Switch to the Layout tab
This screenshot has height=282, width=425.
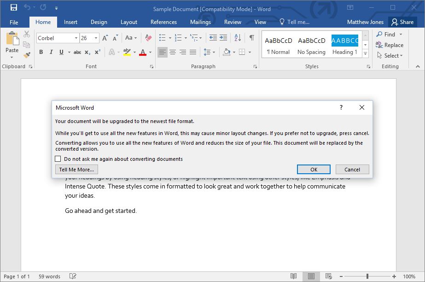tap(129, 22)
